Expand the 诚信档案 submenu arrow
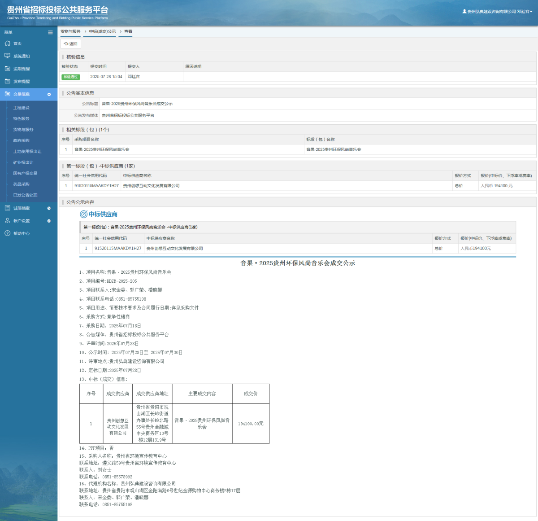Image resolution: width=538 pixels, height=521 pixels. click(49, 208)
